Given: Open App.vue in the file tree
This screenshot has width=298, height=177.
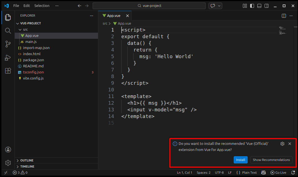Looking at the screenshot, I should 56,35.
